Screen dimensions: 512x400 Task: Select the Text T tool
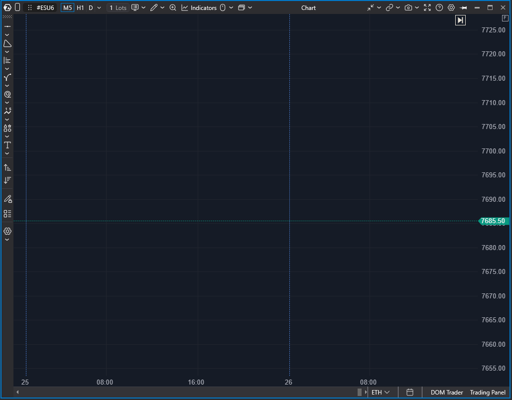coord(7,145)
